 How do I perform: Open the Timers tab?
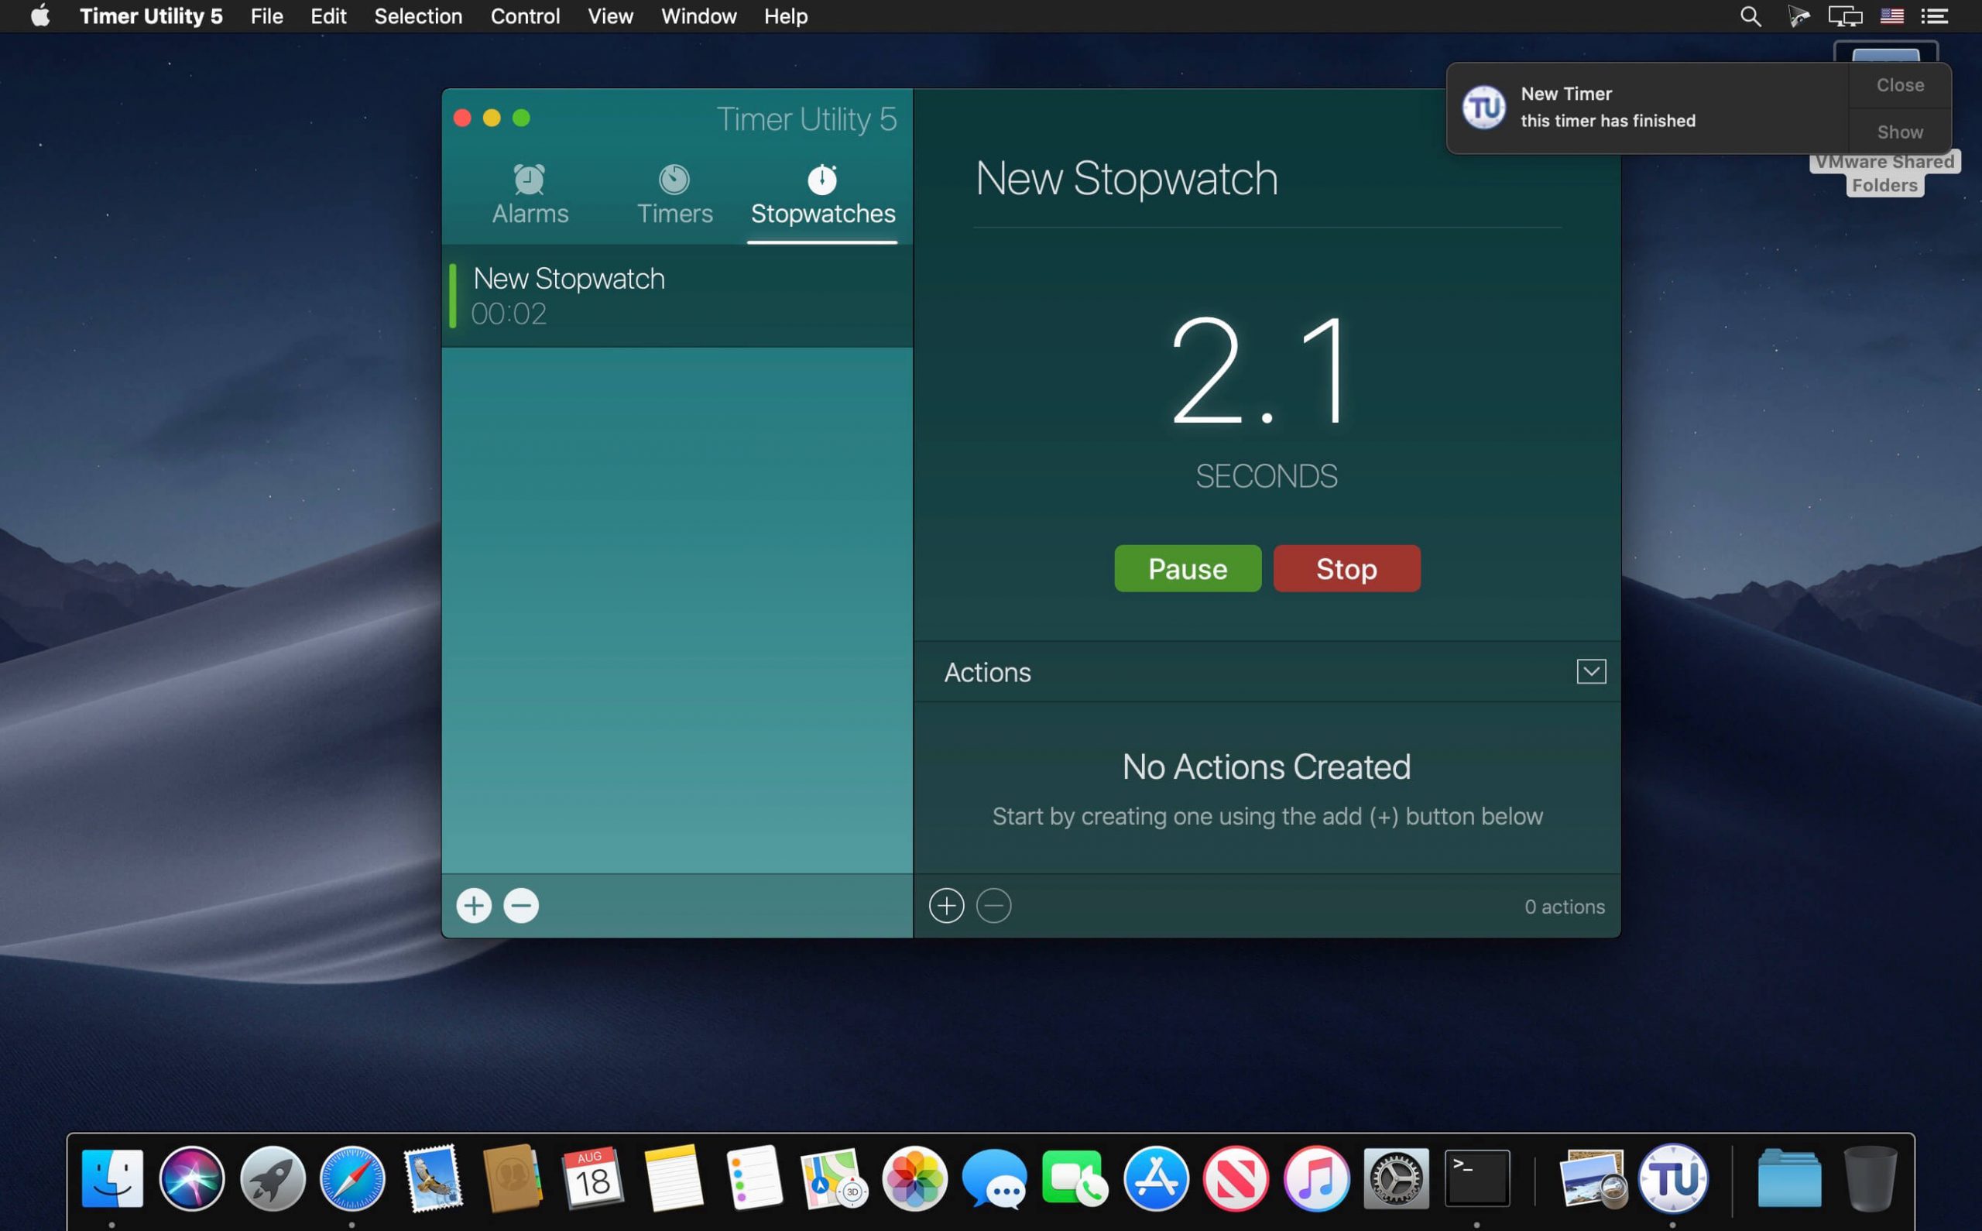[674, 195]
